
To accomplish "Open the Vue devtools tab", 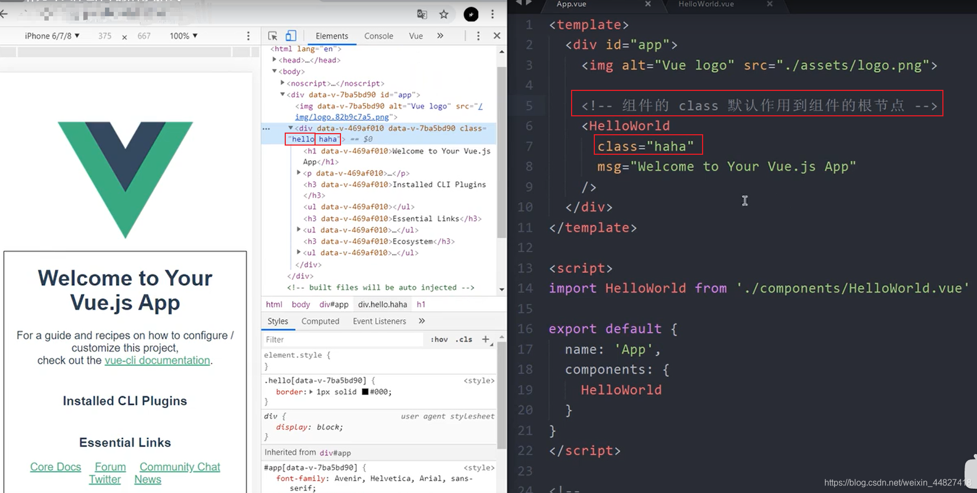I will pyautogui.click(x=416, y=36).
